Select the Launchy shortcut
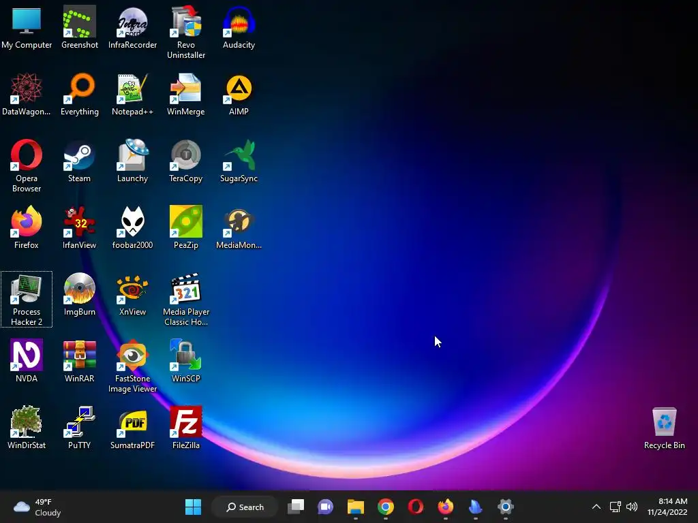The height and width of the screenshot is (523, 698). [132, 161]
